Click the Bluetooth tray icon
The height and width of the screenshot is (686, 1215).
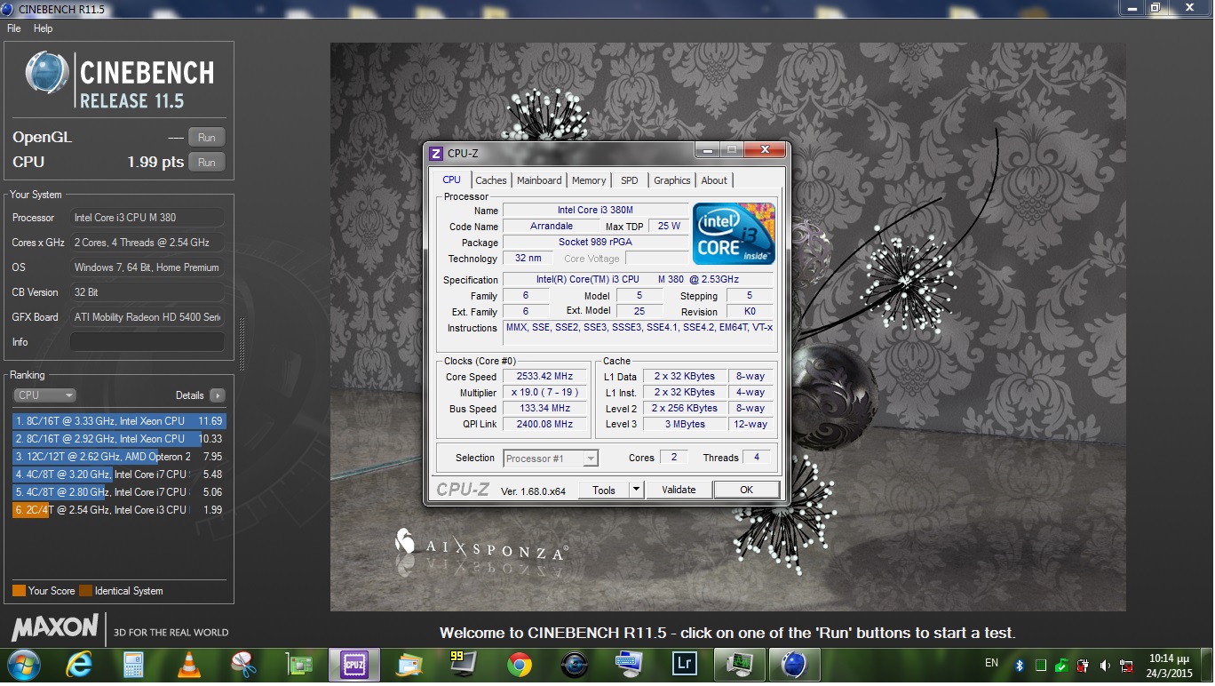(1020, 666)
